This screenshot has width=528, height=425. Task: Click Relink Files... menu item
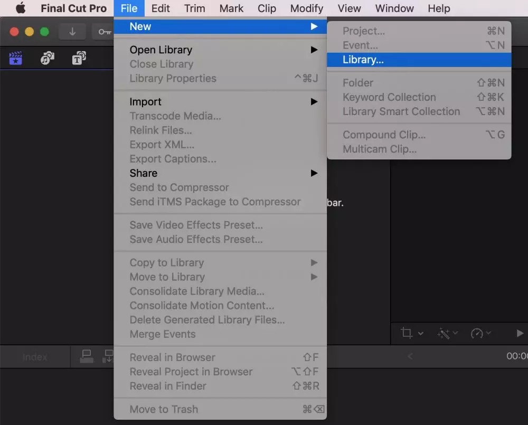220,130
